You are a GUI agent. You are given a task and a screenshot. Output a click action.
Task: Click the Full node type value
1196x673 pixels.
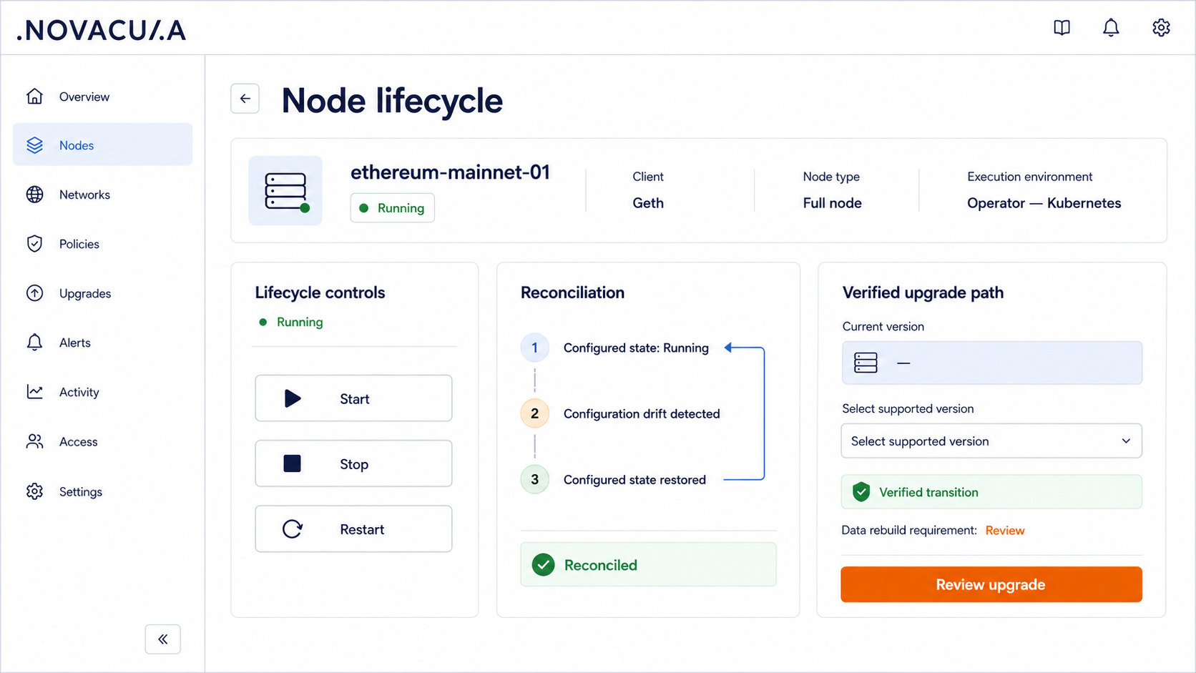click(x=832, y=203)
